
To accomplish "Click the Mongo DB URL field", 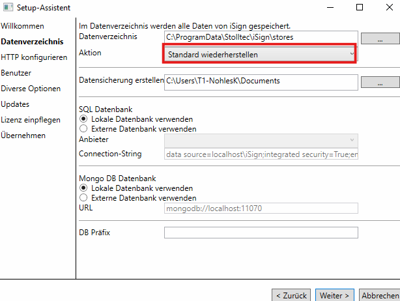I will click(261, 208).
